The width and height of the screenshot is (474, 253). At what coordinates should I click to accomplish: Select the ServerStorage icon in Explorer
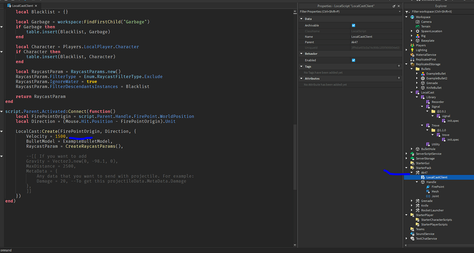pos(411,158)
